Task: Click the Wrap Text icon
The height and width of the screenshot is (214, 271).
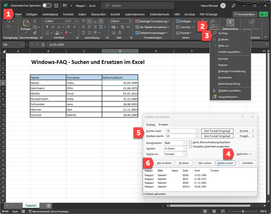Action: [101, 21]
